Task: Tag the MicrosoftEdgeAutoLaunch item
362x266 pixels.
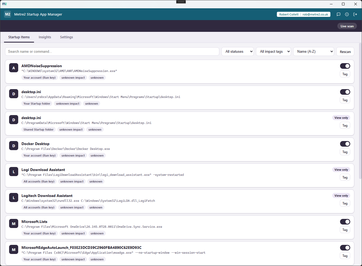Action: tap(345, 256)
